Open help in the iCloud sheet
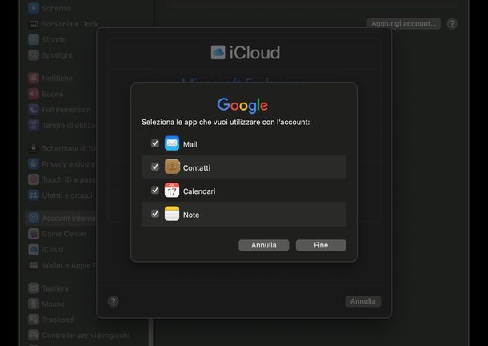 pyautogui.click(x=114, y=301)
